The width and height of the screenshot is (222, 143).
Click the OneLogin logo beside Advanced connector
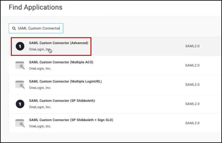[x=20, y=46]
